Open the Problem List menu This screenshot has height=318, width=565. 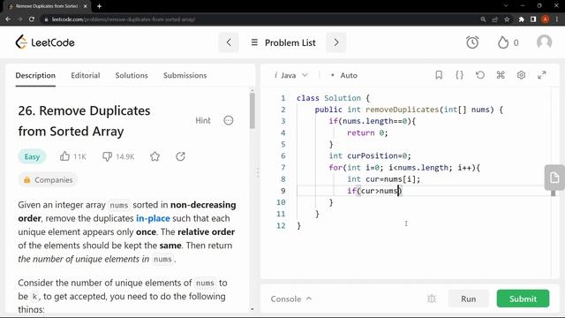pyautogui.click(x=283, y=42)
